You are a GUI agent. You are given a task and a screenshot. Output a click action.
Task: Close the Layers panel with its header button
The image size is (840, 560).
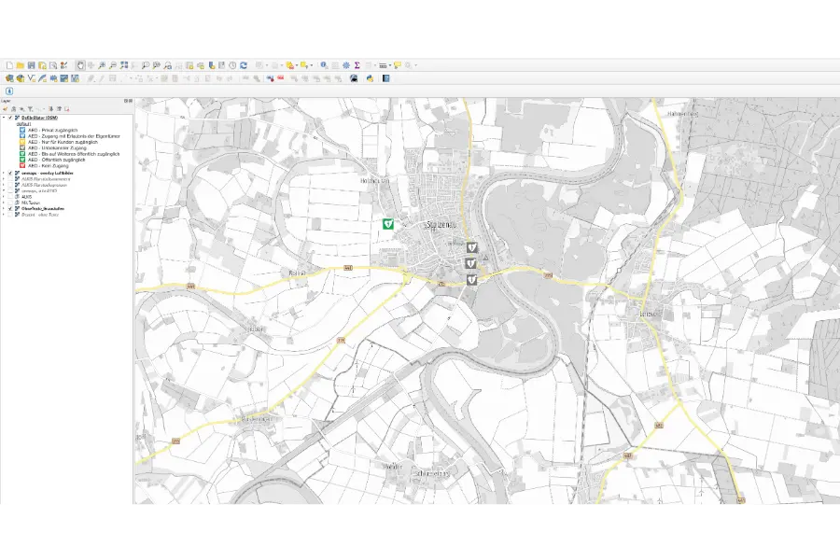coord(130,101)
